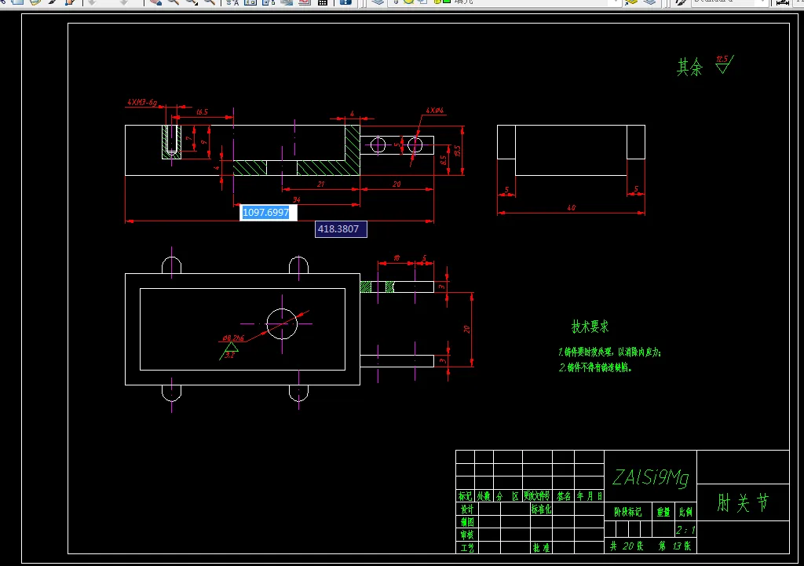Viewport: 804px width, 566px height.
Task: Select the Ø8.2h6 diameter callout
Action: pos(233,338)
